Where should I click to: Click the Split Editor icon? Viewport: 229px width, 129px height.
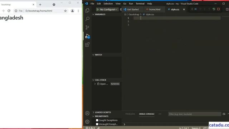227,9
